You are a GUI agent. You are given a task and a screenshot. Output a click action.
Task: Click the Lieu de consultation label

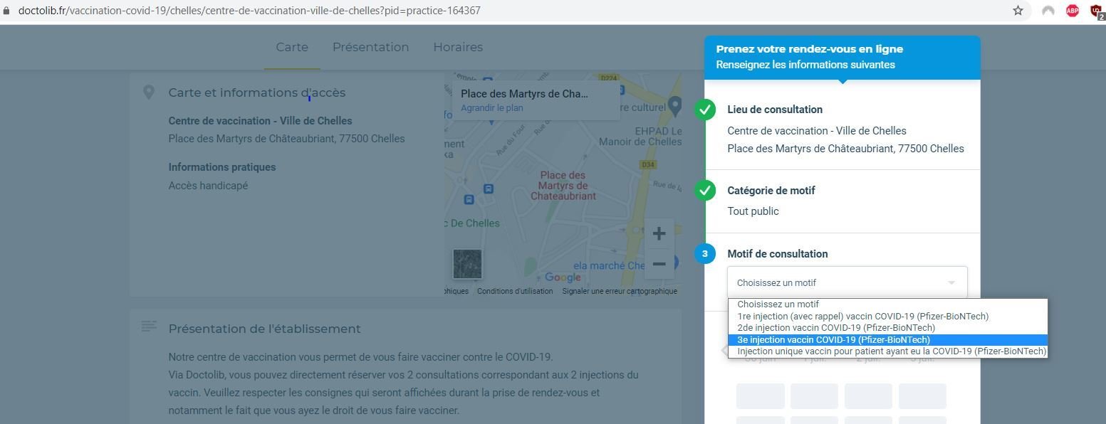point(775,110)
